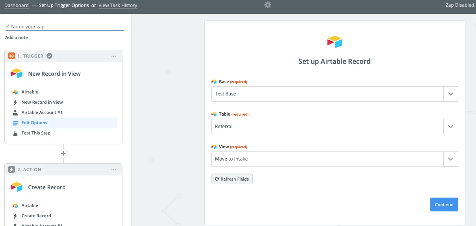Open the Action step three-dot menu

(x=113, y=170)
